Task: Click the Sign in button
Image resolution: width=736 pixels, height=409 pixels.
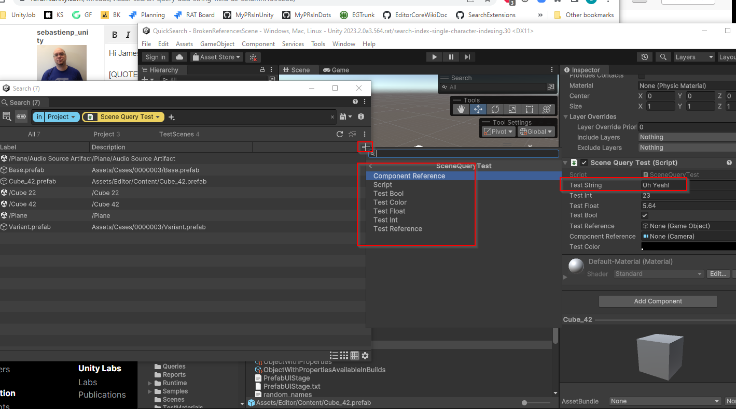Action: [x=155, y=56]
